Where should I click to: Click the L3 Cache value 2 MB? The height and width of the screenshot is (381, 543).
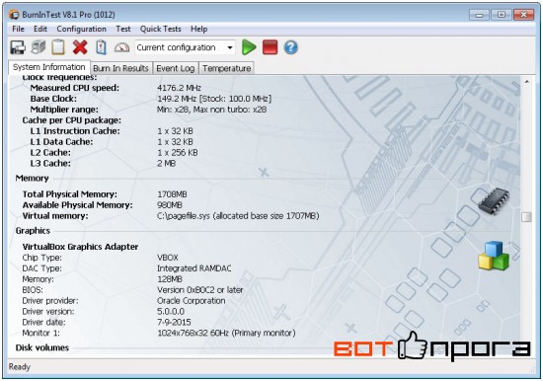166,163
